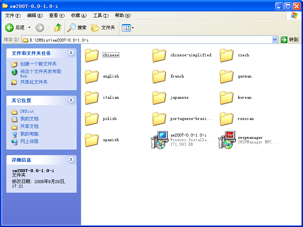This screenshot has height=227, width=303.
Task: Open 网上邻居 link
Action: (x=29, y=141)
